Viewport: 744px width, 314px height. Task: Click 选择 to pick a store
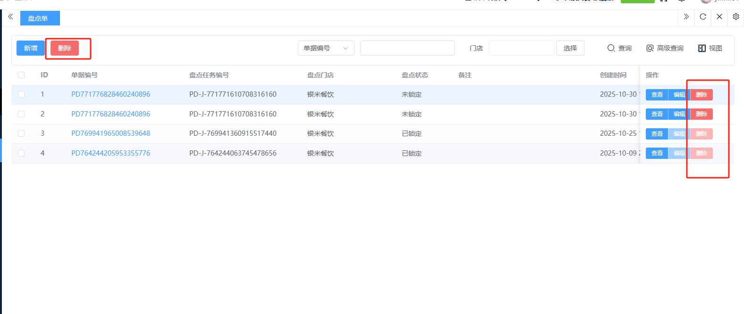570,48
